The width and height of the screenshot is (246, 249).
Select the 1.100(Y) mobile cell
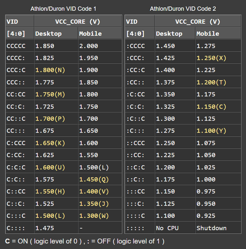coord(218,131)
